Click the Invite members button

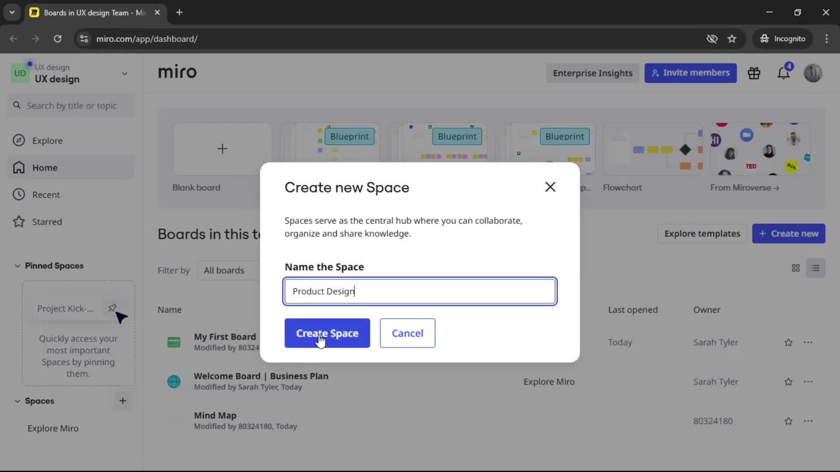(690, 73)
